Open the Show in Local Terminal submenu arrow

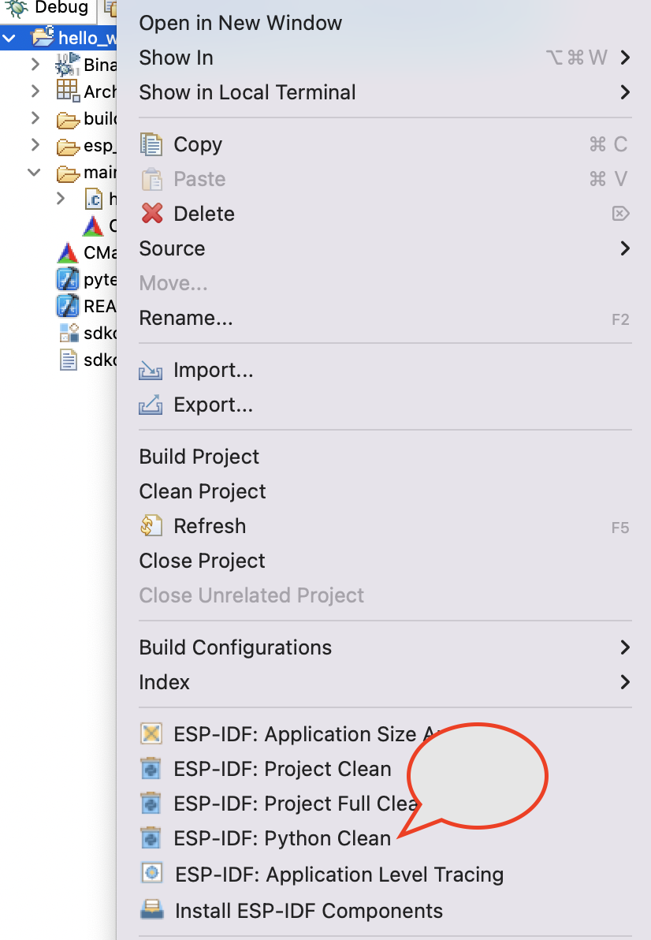pos(625,92)
